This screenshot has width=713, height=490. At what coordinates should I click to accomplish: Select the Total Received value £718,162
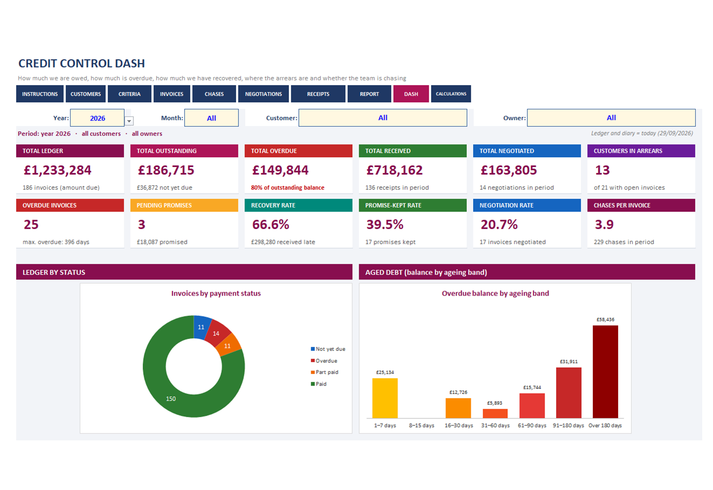click(395, 170)
